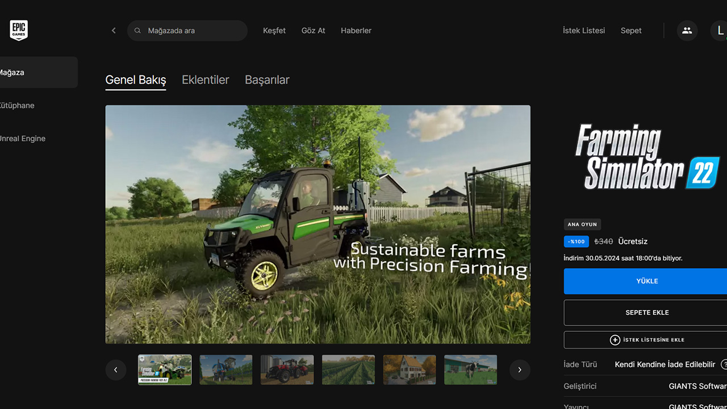Screen dimensions: 727x409
Task: Open the Keşfet menu
Action: (x=274, y=31)
